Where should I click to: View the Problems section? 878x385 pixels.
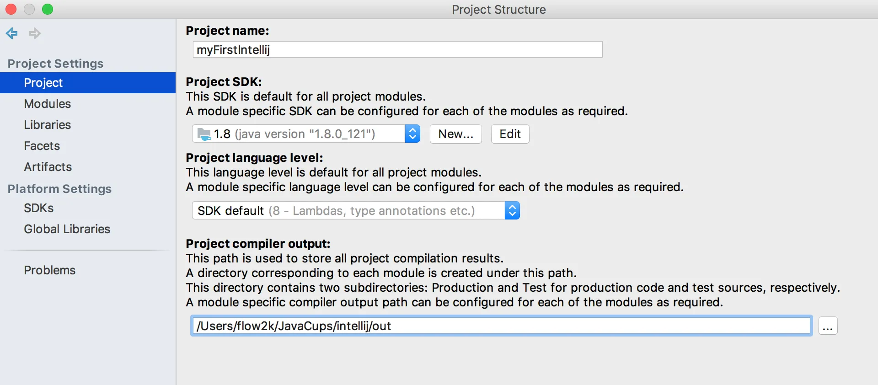pos(50,270)
